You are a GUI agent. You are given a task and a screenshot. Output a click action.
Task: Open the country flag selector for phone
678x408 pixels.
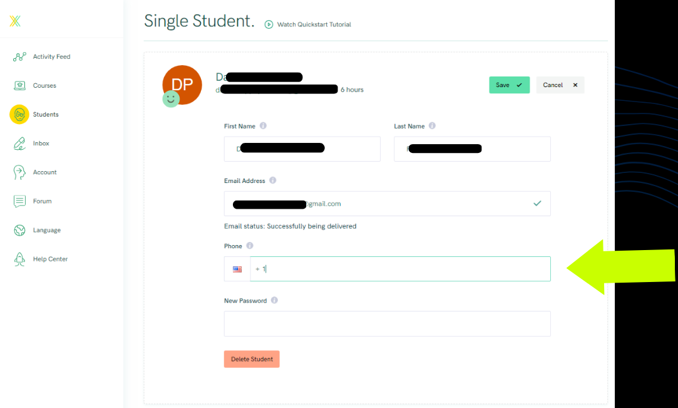coord(237,269)
